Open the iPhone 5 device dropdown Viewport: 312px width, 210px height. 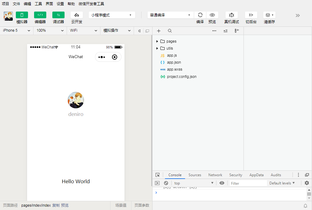(x=17, y=31)
